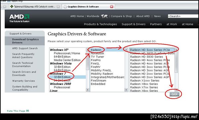Image resolution: width=199 pixels, height=120 pixels.
Task: Open System Building and Compatibility
Action: point(25,88)
